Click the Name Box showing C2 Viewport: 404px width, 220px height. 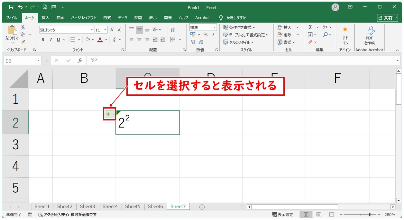(20, 60)
